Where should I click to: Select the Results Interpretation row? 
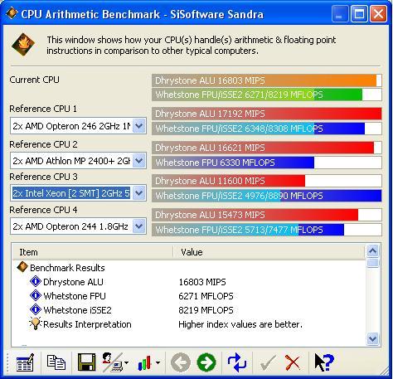pos(189,324)
